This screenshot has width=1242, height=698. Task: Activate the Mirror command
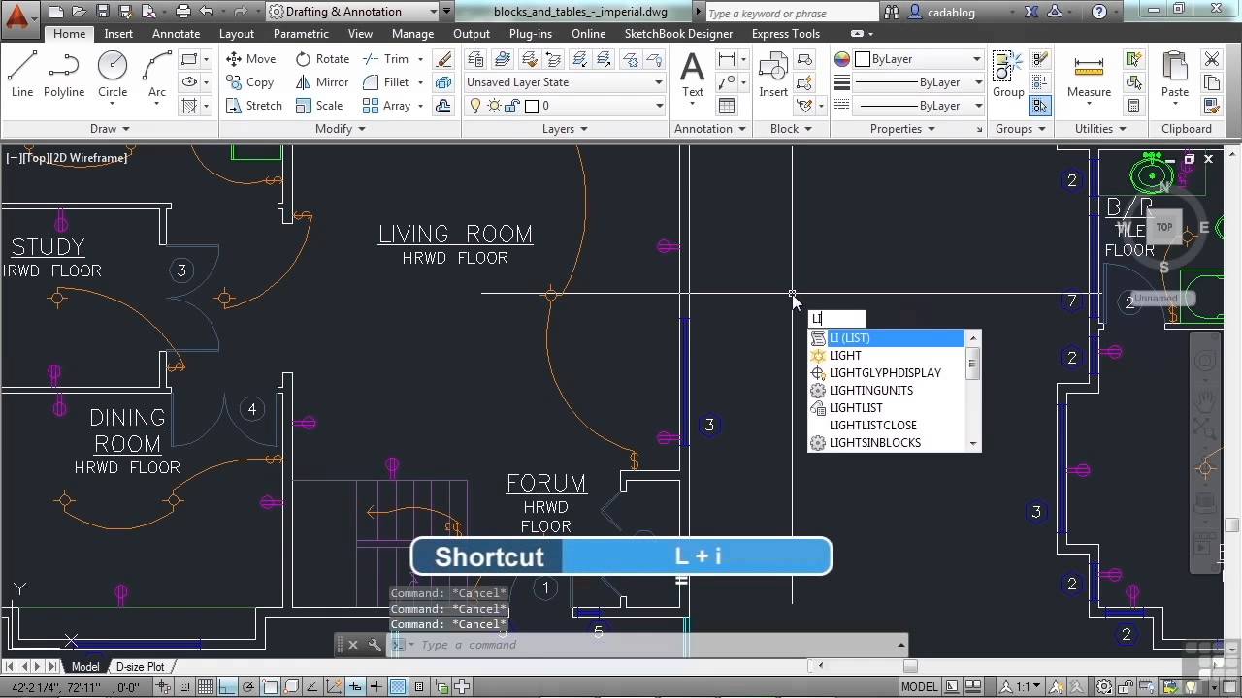(322, 82)
